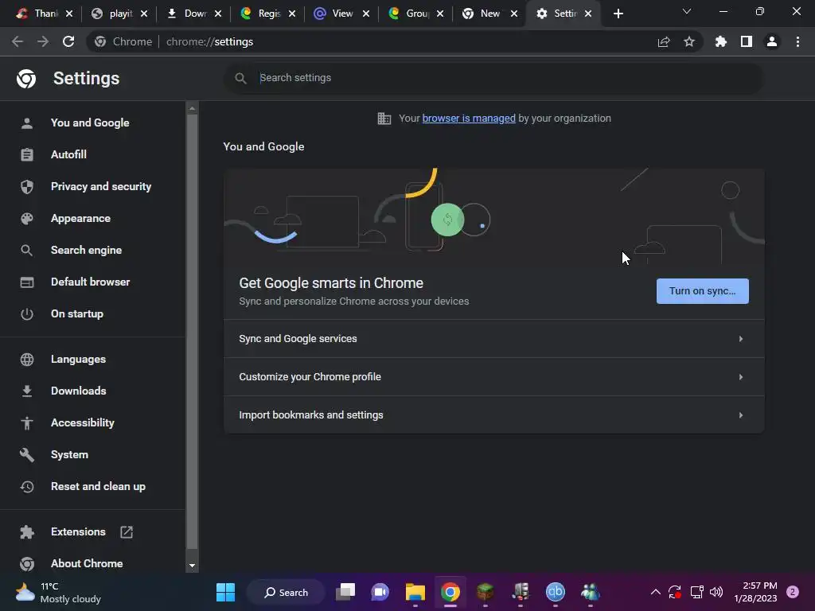Open volume control in system tray

click(x=716, y=592)
